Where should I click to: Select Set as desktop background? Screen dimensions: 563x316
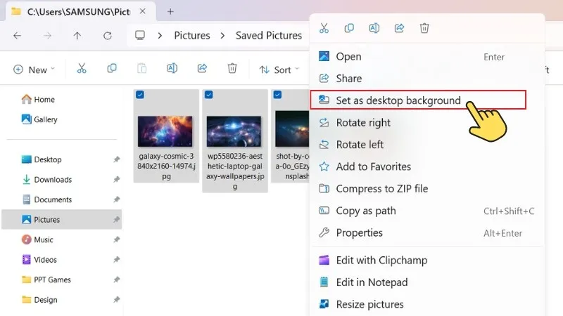click(398, 100)
